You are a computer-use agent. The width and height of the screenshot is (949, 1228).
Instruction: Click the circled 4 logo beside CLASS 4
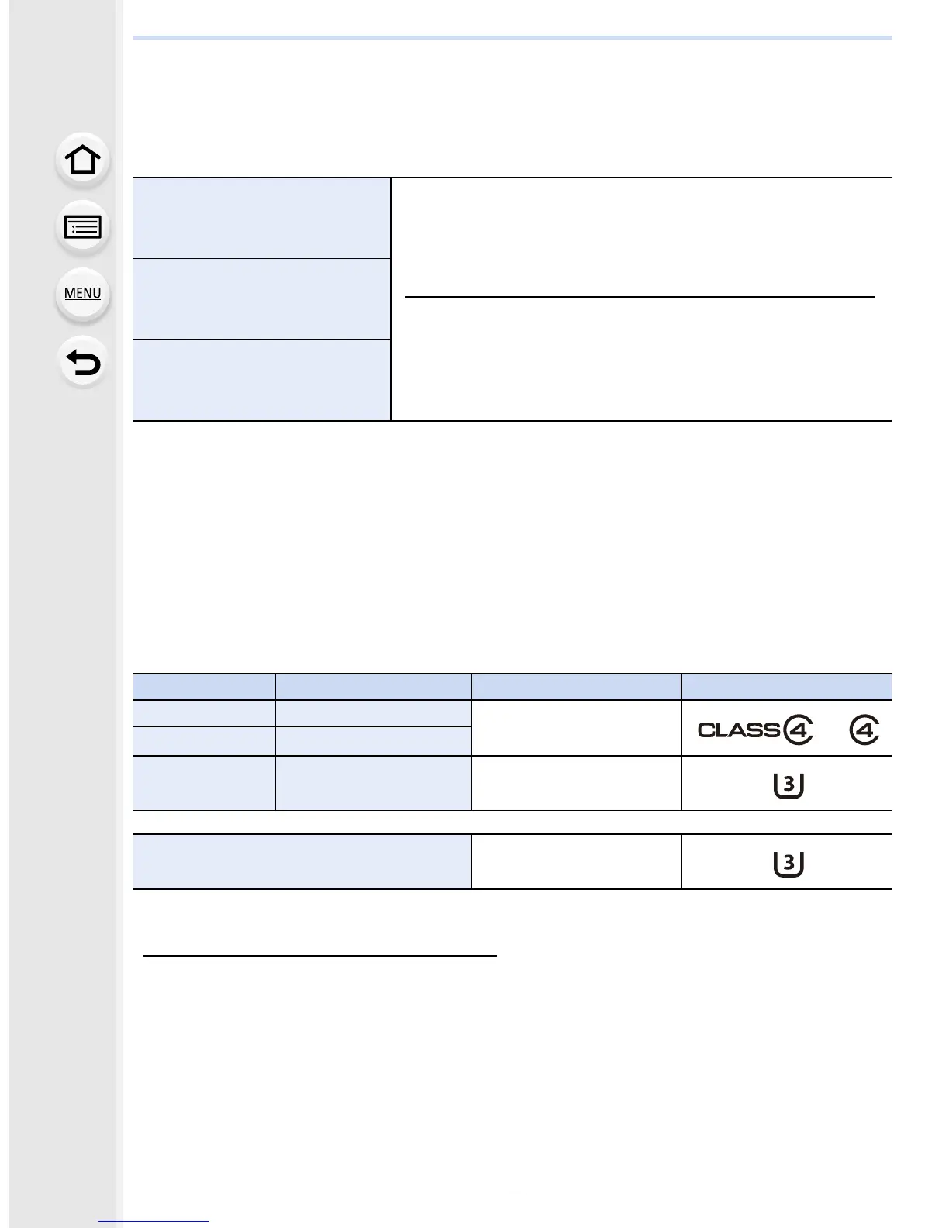tap(864, 730)
